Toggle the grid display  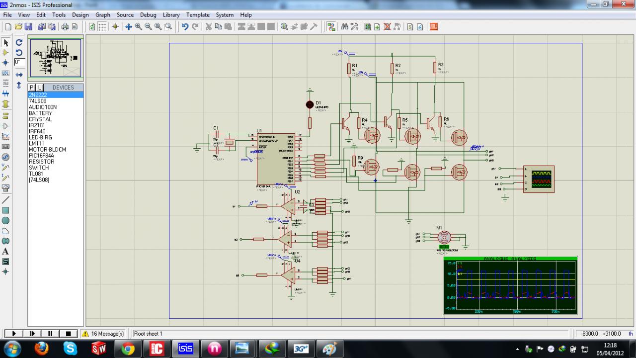click(102, 27)
